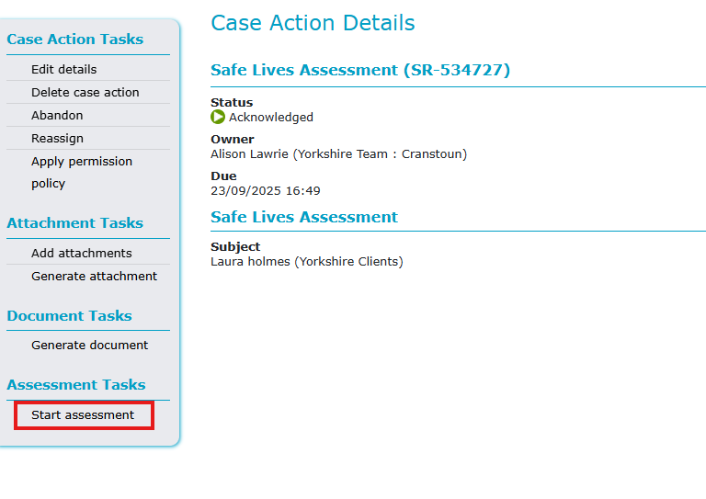This screenshot has height=499, width=706.
Task: Click the Assessment Tasks heading
Action: [75, 384]
